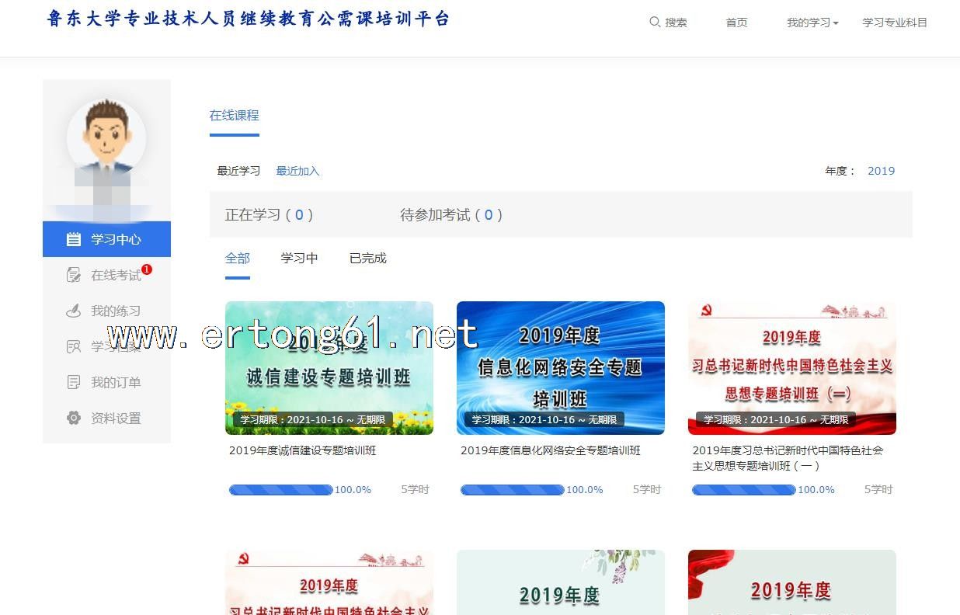Click the 我的订单 list icon
The width and height of the screenshot is (960, 615).
coord(74,382)
